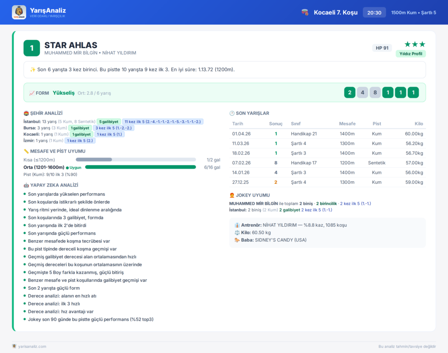Click the last form badge showing 1

[x=413, y=93]
